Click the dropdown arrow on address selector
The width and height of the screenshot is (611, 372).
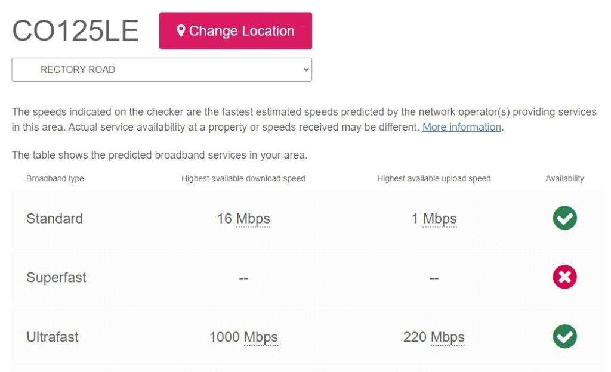[x=306, y=70]
